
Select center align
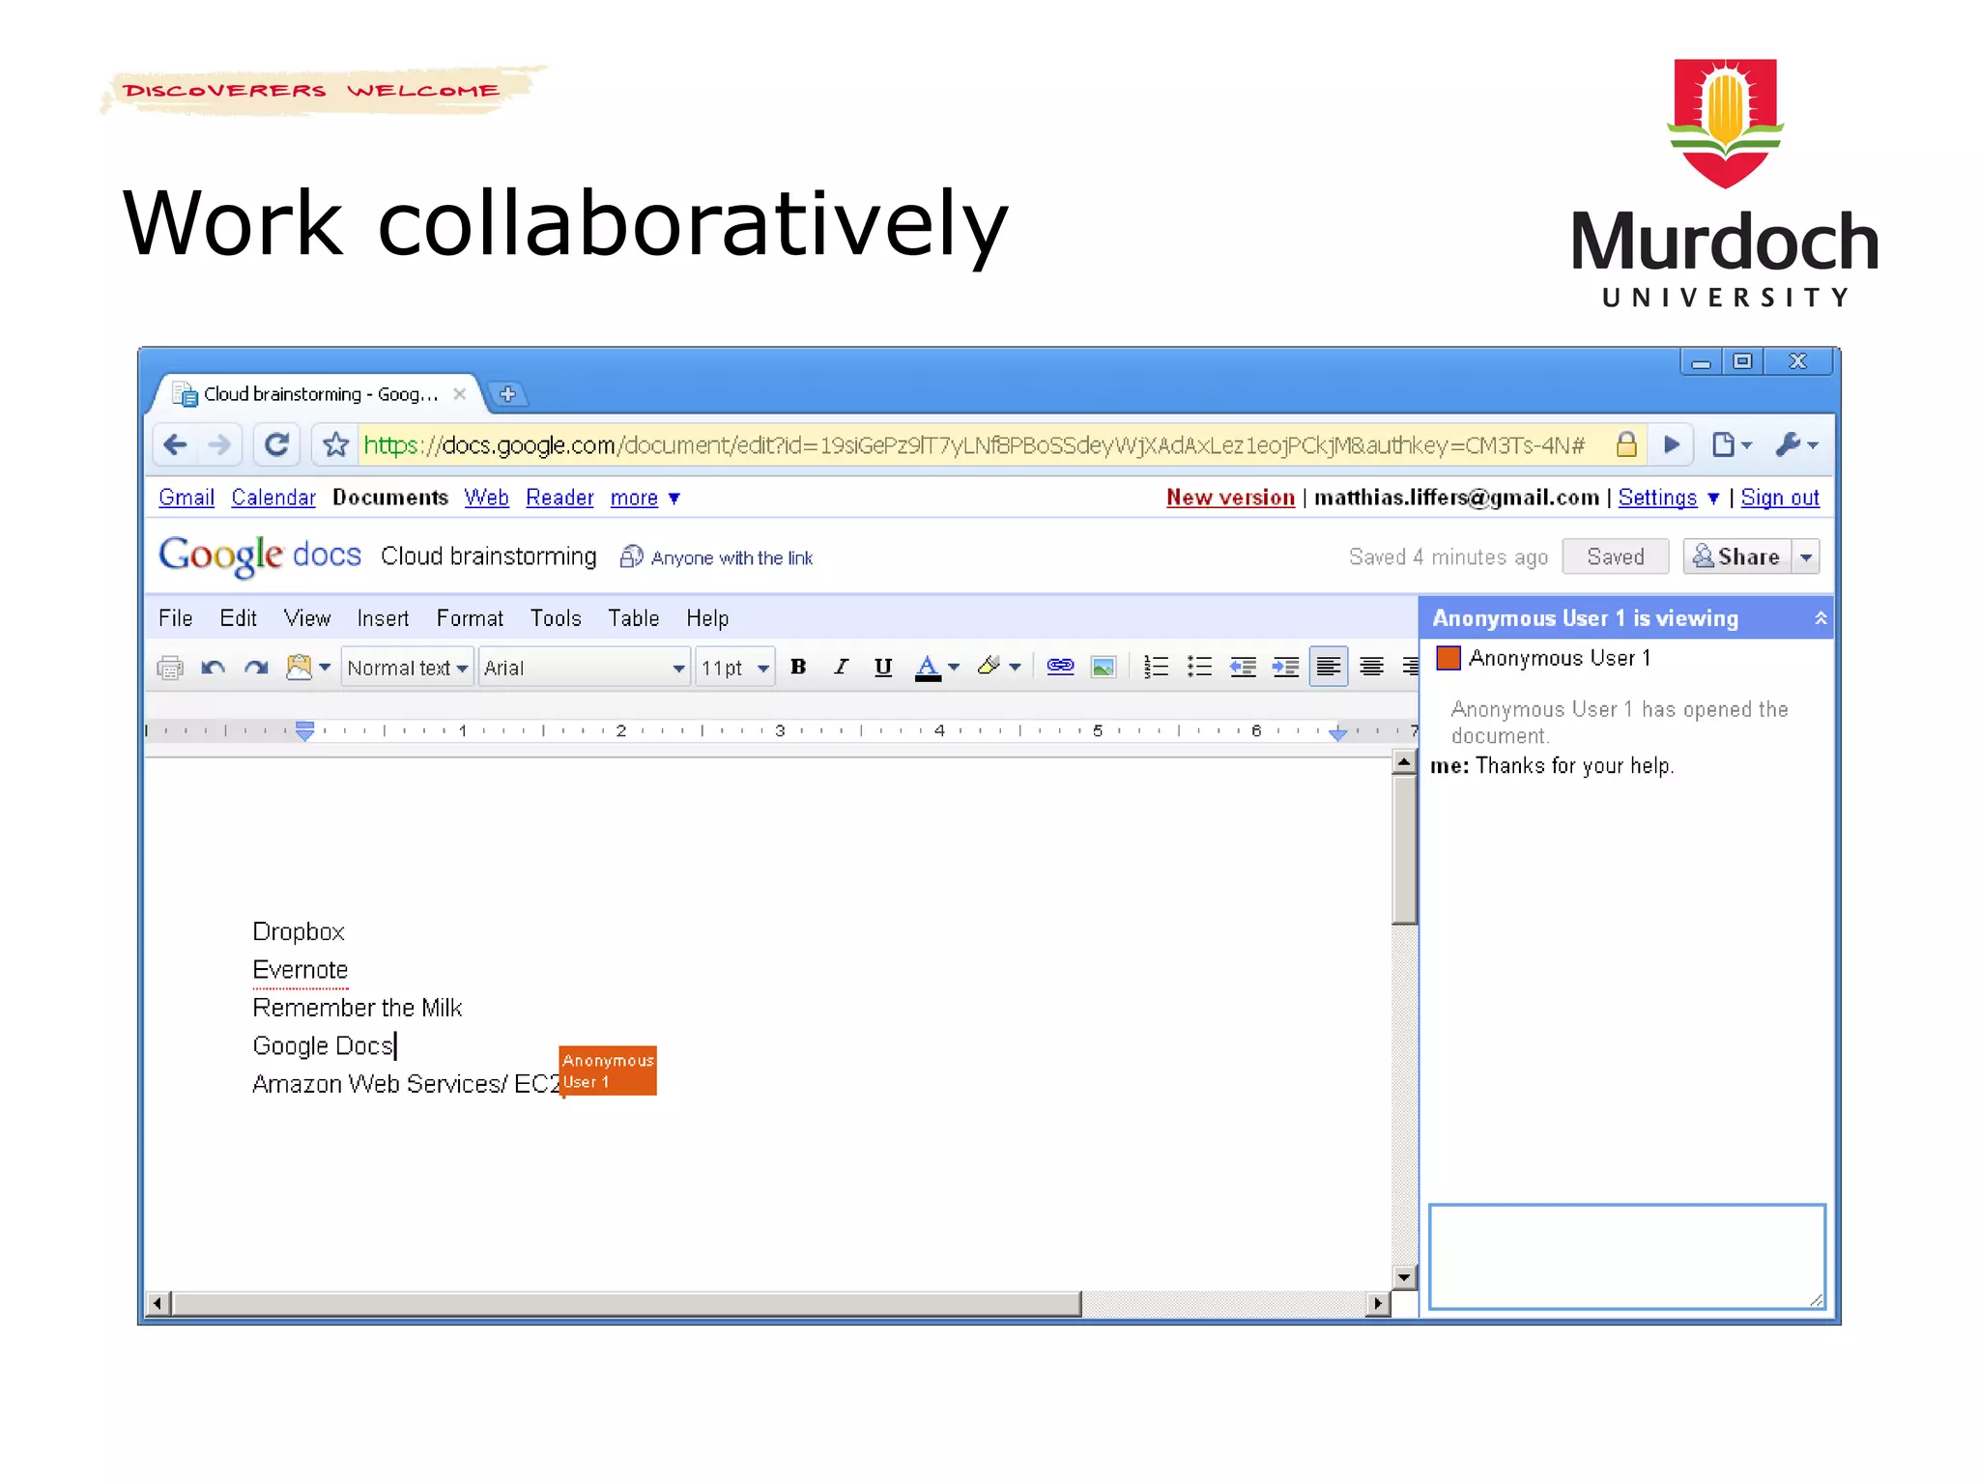1371,667
